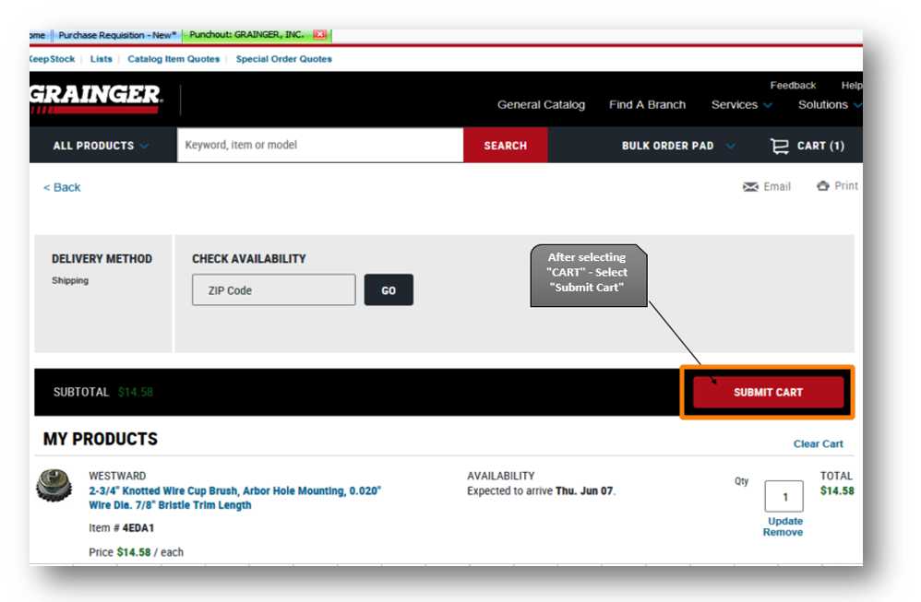921x602 pixels.
Task: Open the KeepStock link
Action: (52, 59)
